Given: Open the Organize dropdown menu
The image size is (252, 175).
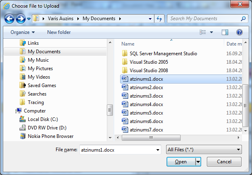Looking at the screenshot, I should [x=23, y=32].
